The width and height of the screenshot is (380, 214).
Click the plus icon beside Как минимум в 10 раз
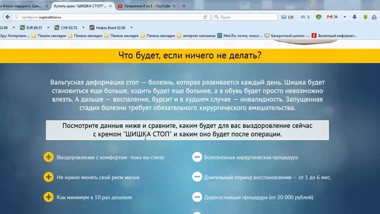coord(49,197)
